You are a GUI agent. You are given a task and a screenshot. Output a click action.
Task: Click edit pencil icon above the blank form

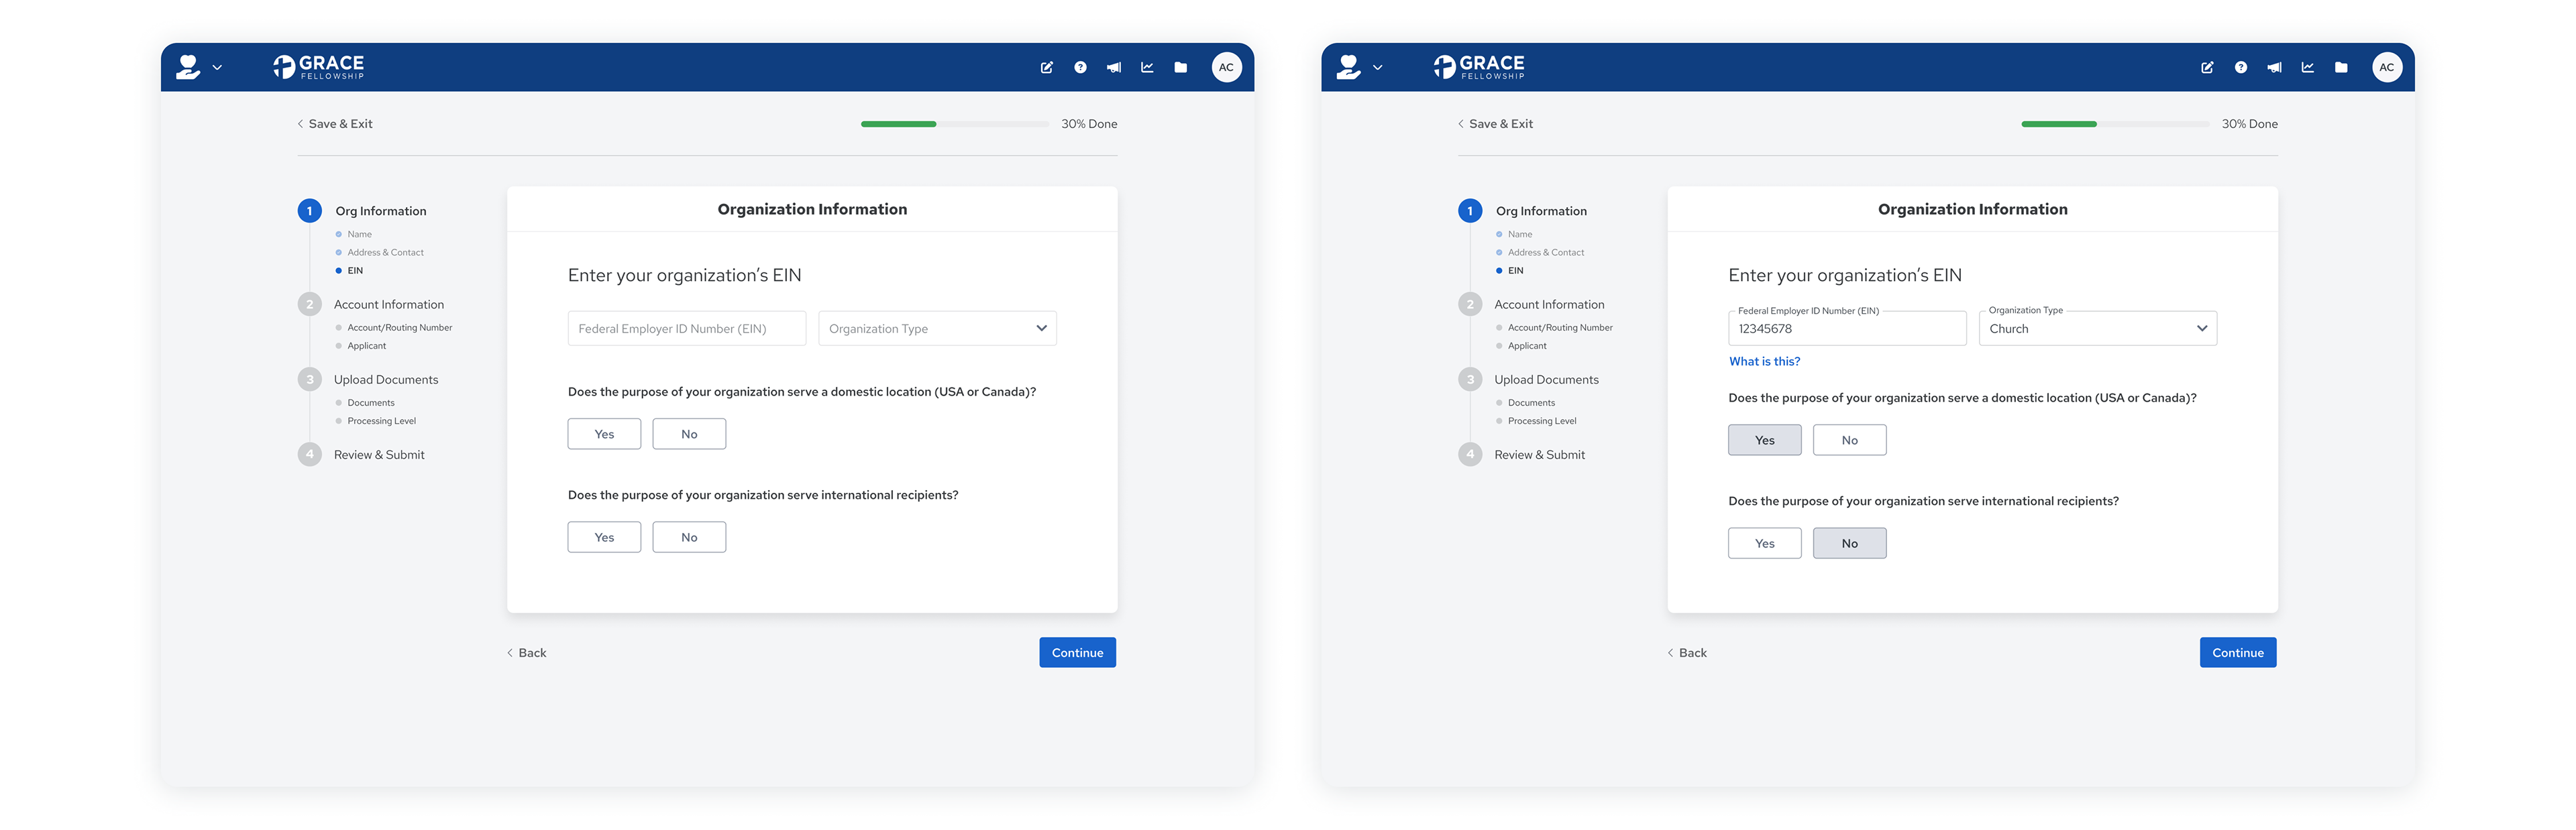1046,68
